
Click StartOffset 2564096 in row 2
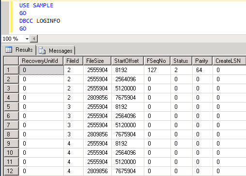(127, 79)
